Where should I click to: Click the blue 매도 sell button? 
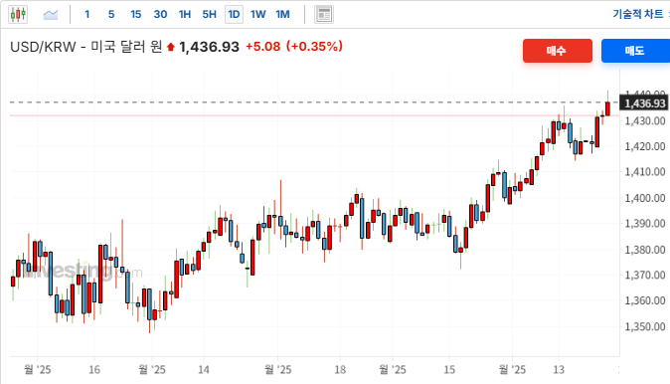pyautogui.click(x=635, y=51)
